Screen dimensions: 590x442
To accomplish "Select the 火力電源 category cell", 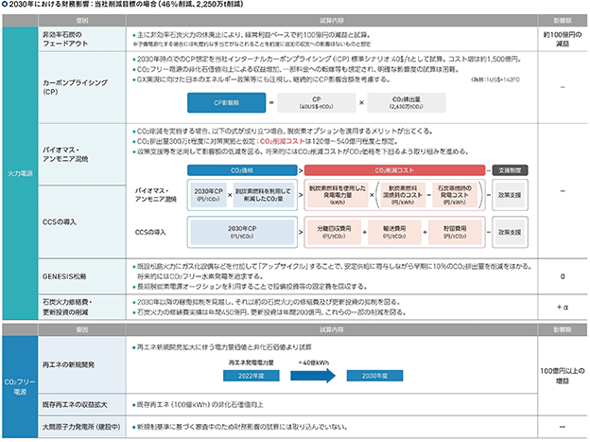I will tap(20, 173).
